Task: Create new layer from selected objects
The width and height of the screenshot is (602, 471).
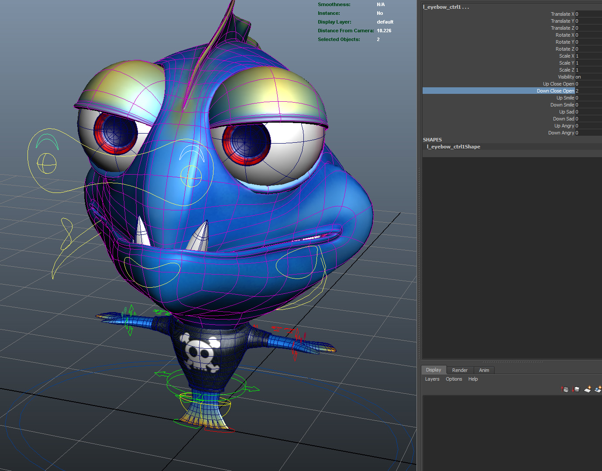Action: coord(598,389)
